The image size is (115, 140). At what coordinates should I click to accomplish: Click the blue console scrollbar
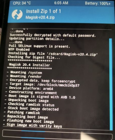(x=111, y=84)
